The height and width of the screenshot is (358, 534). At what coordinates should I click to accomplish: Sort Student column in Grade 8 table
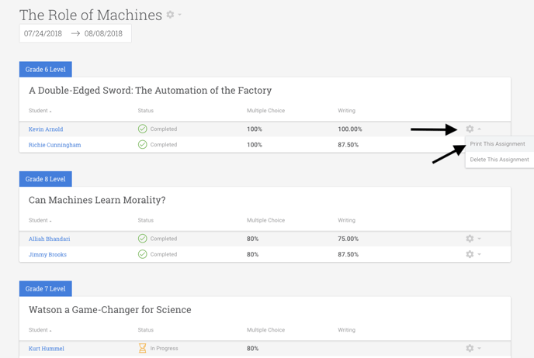(40, 221)
